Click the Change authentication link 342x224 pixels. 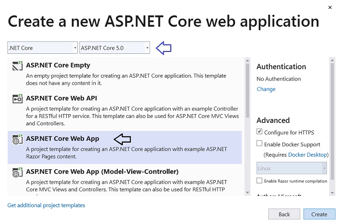[266, 89]
